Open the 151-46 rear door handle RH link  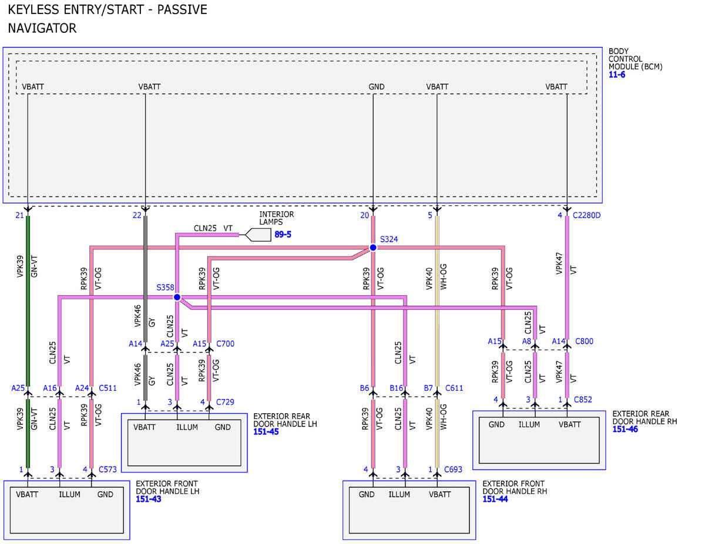point(625,429)
